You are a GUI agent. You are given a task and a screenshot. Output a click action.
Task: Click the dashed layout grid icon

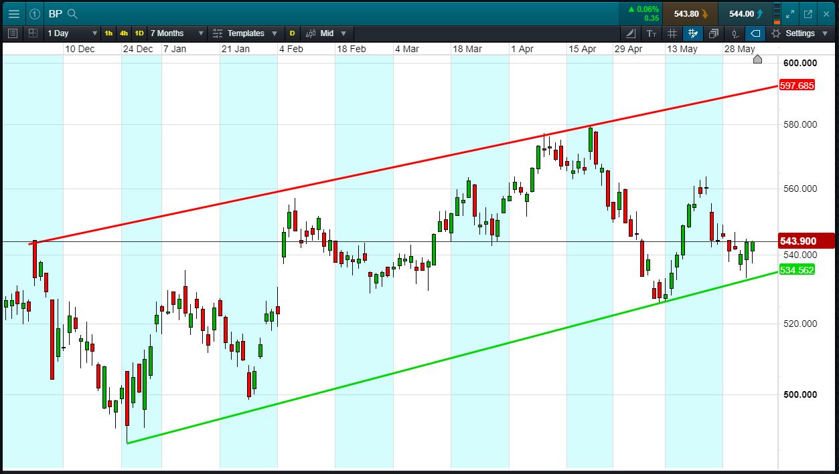33,33
